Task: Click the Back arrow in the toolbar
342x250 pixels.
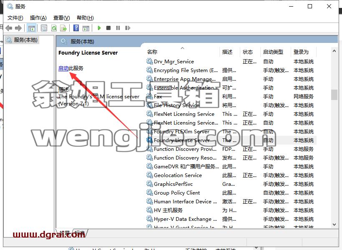Action: [x=9, y=28]
